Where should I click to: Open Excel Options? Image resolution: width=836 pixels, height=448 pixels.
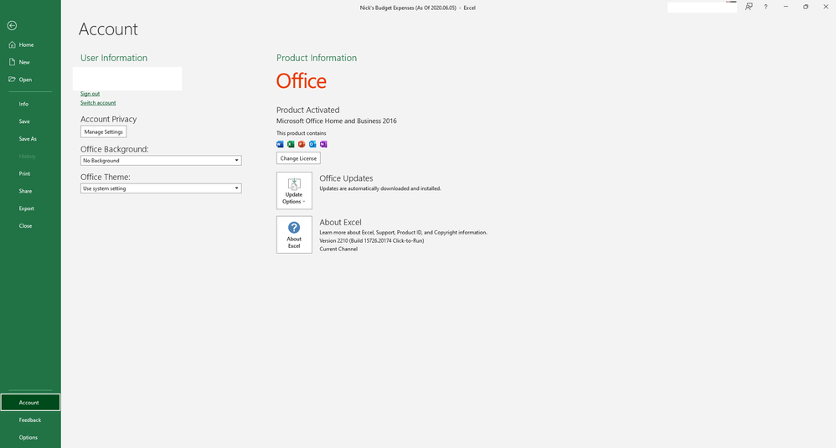pos(30,437)
